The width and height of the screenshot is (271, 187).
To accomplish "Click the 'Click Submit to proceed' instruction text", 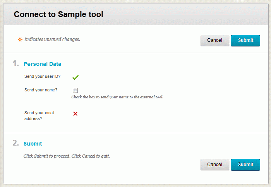I will click(67, 156).
